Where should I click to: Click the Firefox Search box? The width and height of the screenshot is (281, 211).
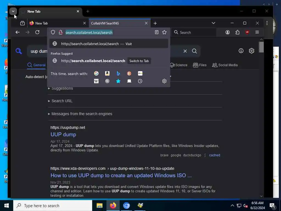click(194, 32)
